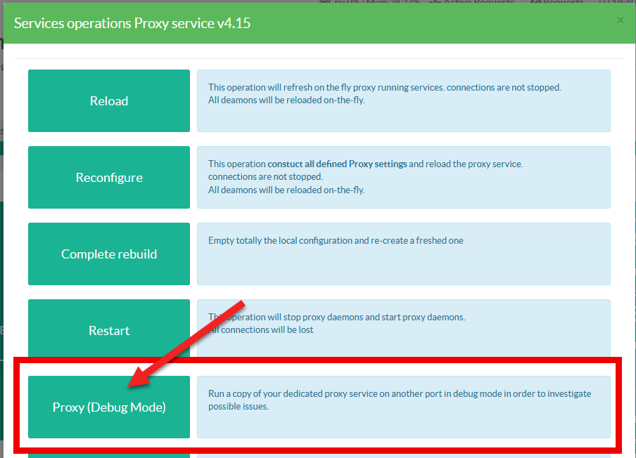Viewport: 636px width, 458px height.
Task: Close the Services operations dialog
Action: point(620,20)
